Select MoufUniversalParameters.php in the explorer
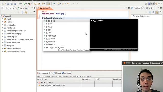This screenshot has width=163, height=92. pyautogui.click(x=20, y=40)
